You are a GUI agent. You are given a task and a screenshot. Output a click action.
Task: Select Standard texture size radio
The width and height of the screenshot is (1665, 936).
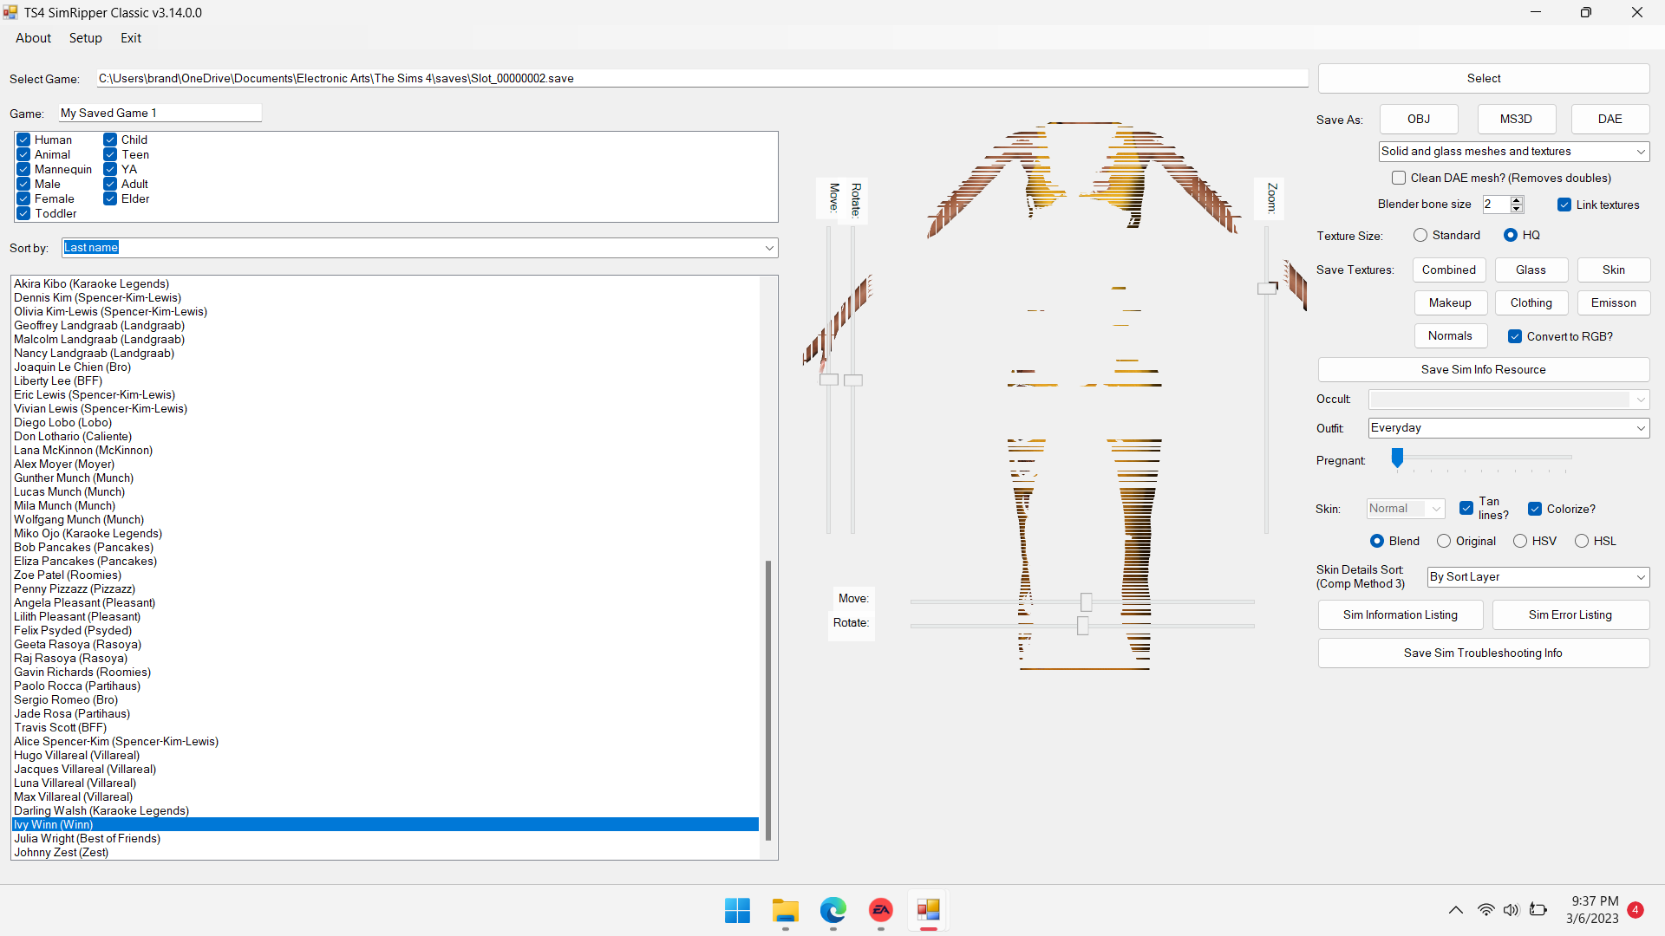(1420, 235)
